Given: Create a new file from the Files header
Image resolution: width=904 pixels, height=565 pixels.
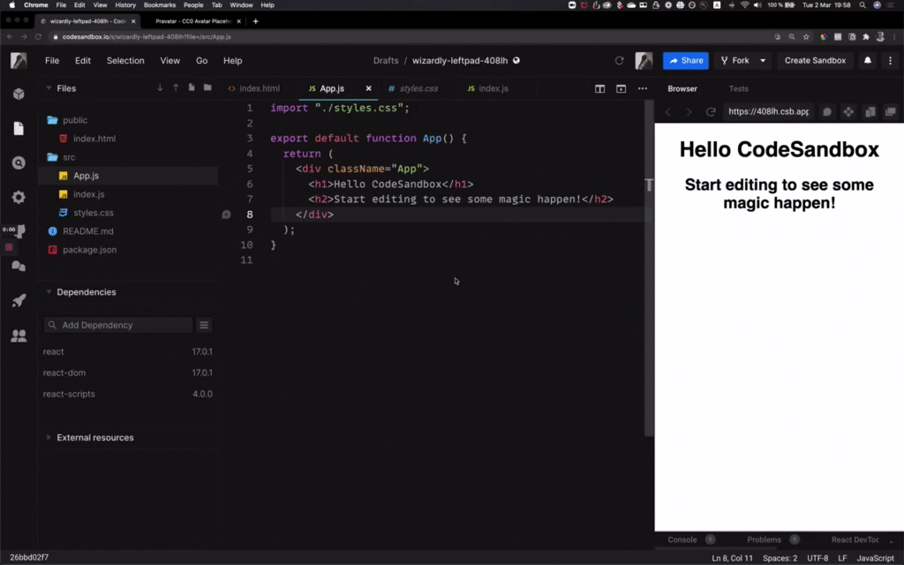Looking at the screenshot, I should click(x=192, y=88).
